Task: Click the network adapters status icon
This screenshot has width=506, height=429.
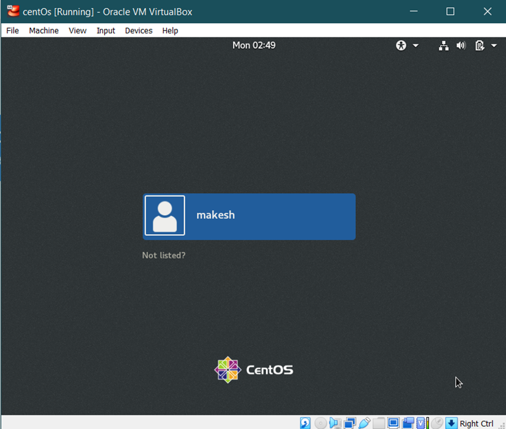Action: (350, 423)
